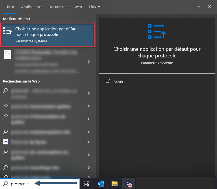Click the open-window icon beside Ouvrir

pyautogui.click(x=108, y=81)
